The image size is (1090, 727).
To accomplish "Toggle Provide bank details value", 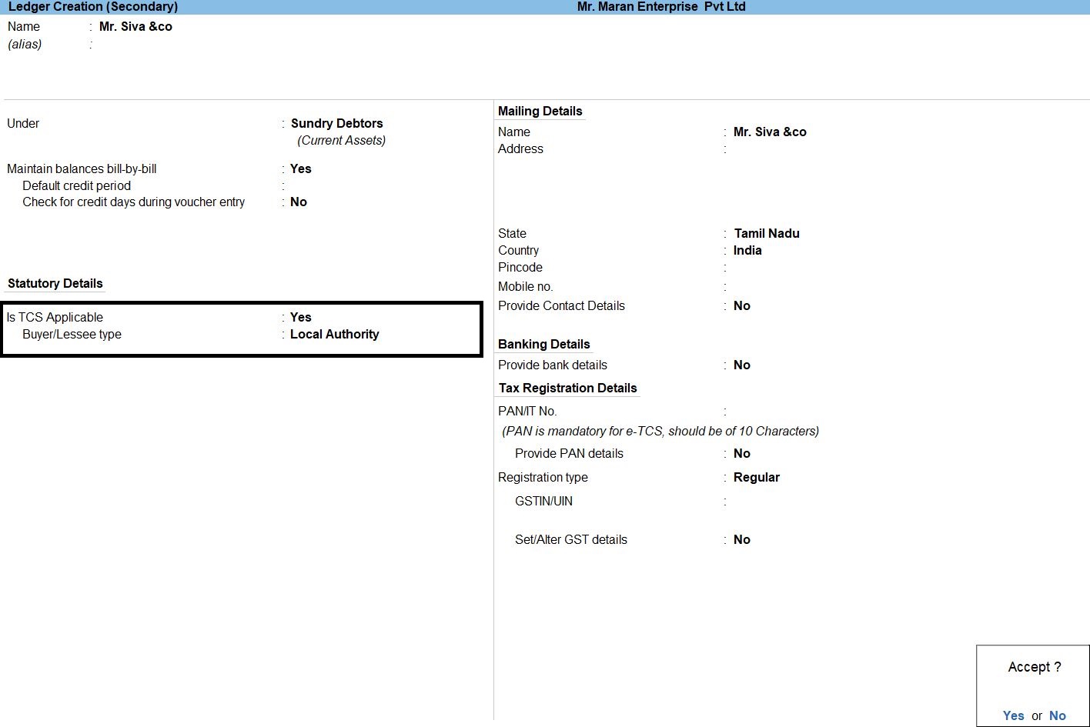I will (x=741, y=365).
